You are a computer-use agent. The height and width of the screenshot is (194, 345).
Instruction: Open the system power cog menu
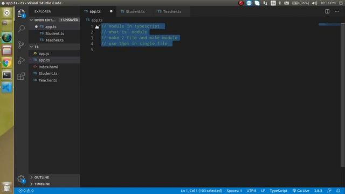point(341,3)
